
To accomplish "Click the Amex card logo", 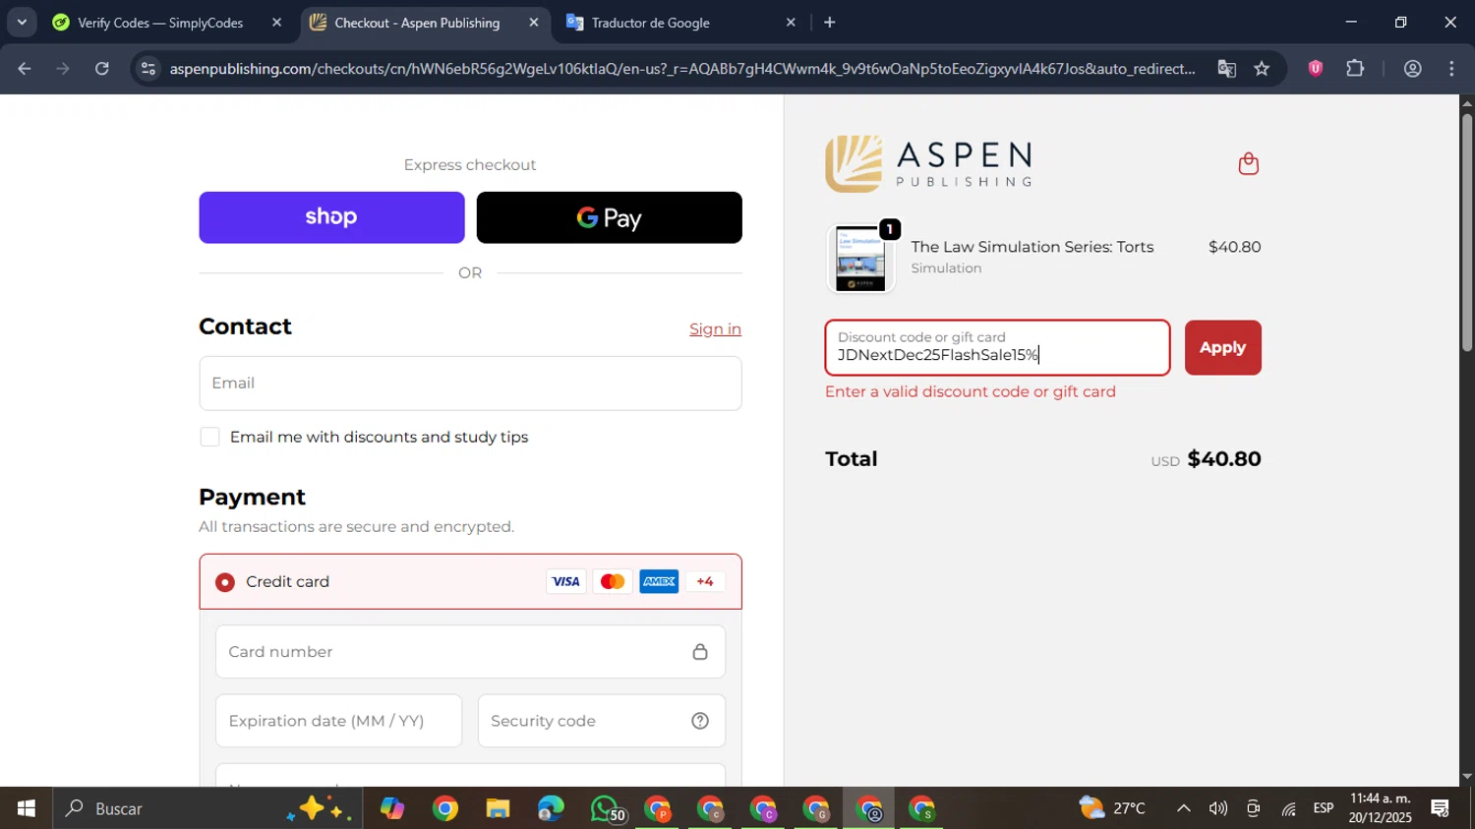I will tap(659, 582).
